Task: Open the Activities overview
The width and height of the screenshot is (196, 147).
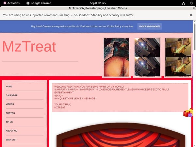Action: 11,3
